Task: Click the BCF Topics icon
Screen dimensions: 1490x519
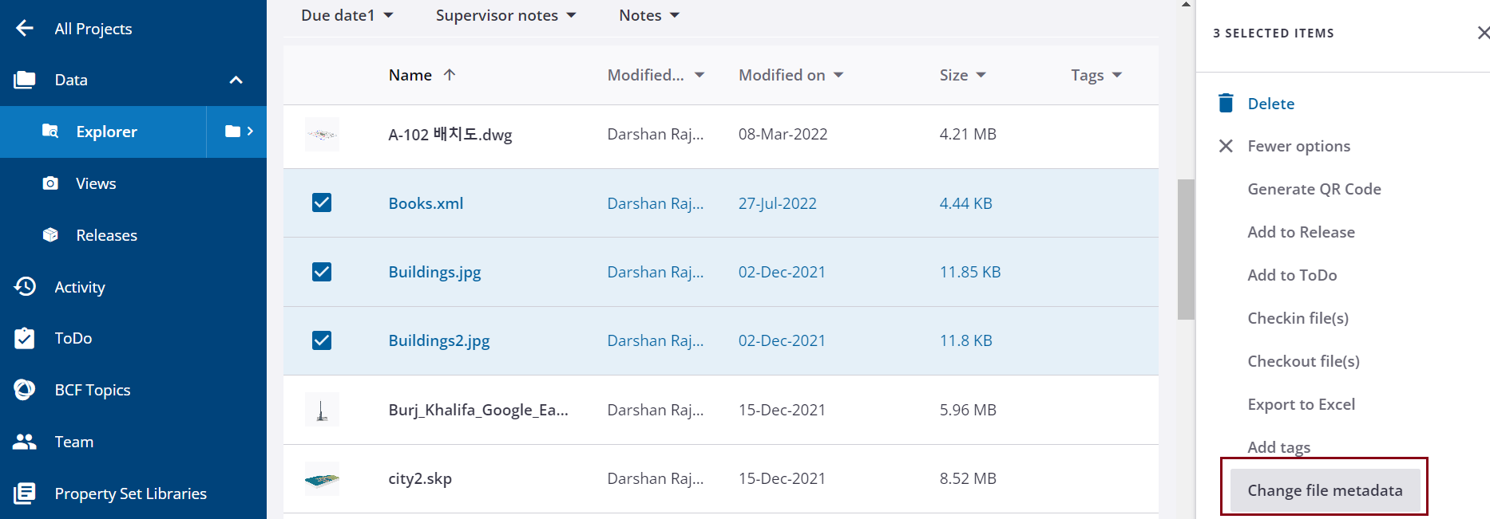Action: (x=25, y=390)
